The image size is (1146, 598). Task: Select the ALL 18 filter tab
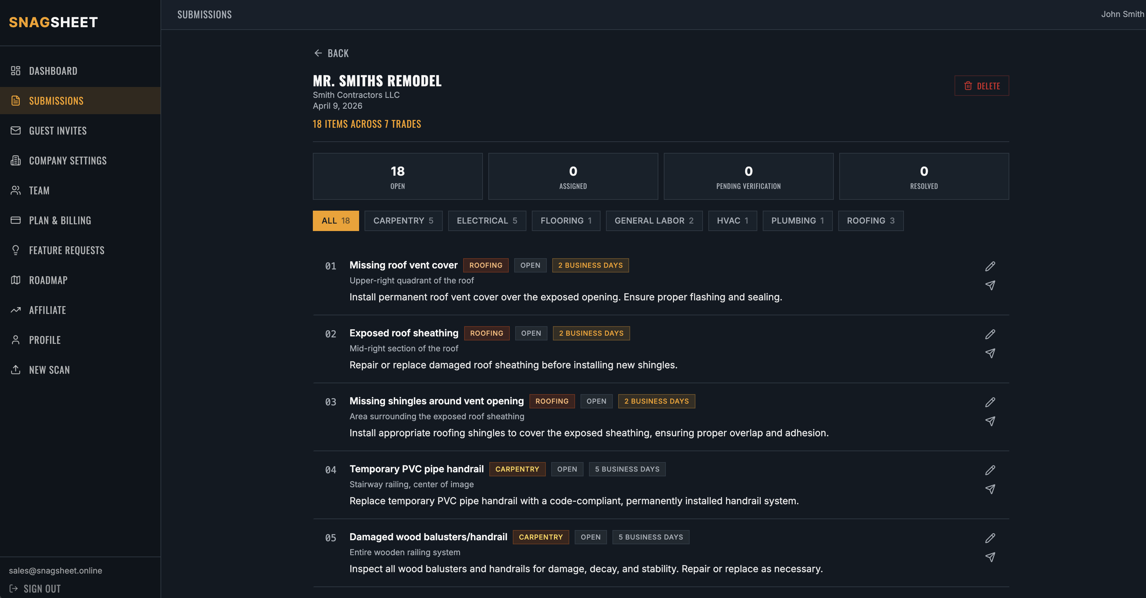(x=336, y=221)
